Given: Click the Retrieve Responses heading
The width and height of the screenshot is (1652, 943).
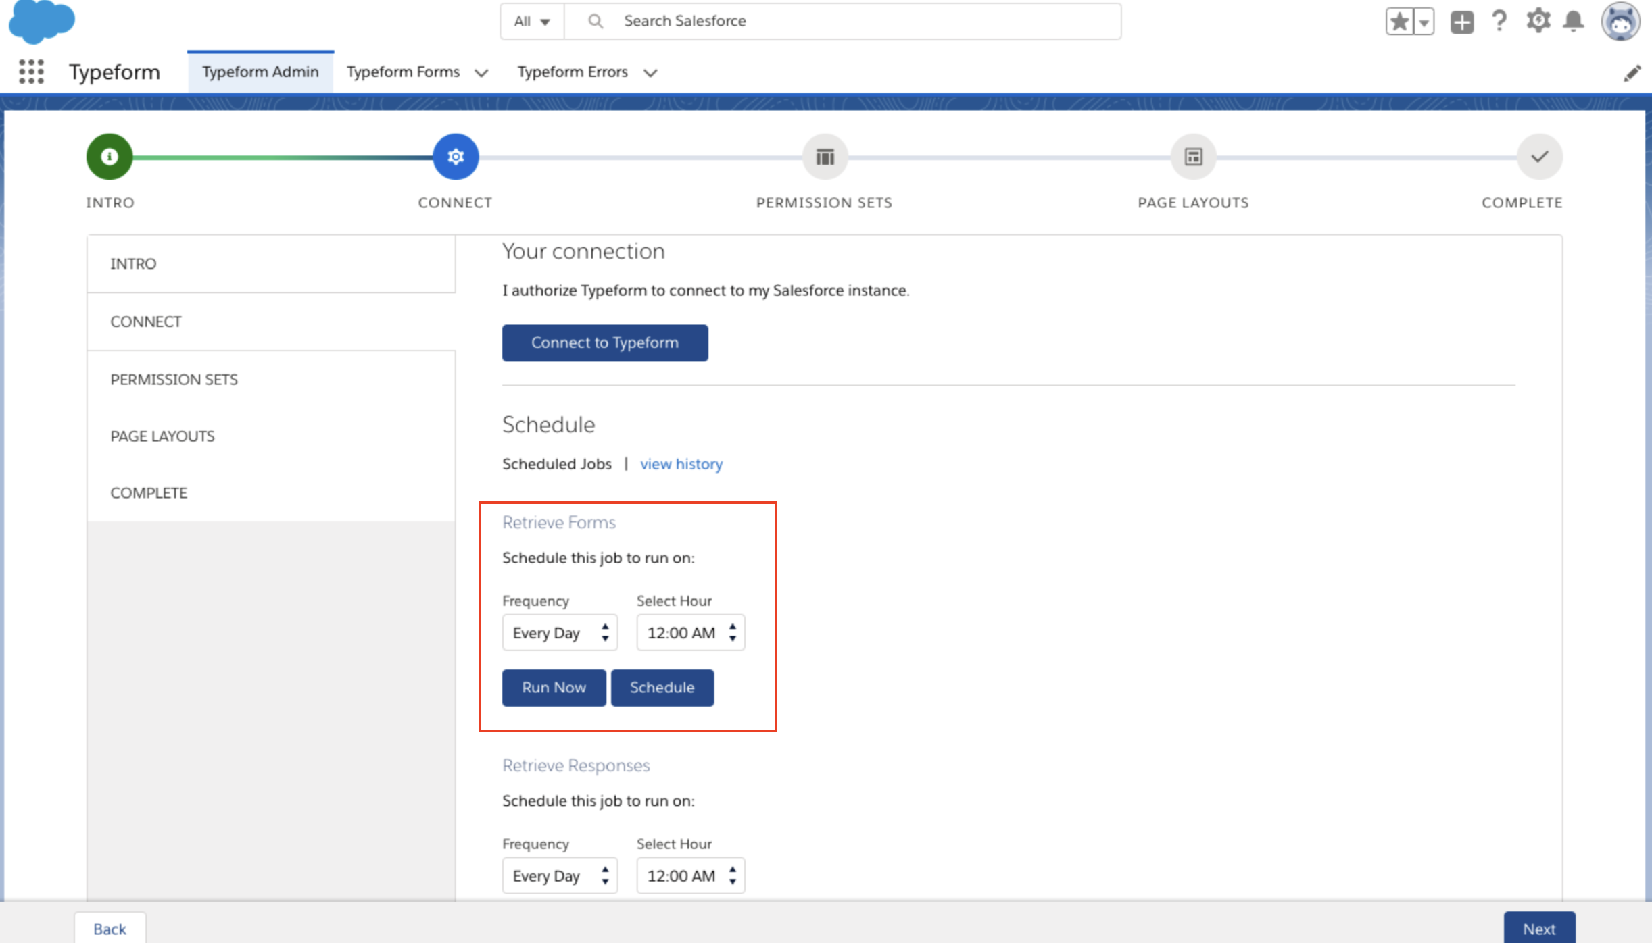Looking at the screenshot, I should pyautogui.click(x=576, y=765).
